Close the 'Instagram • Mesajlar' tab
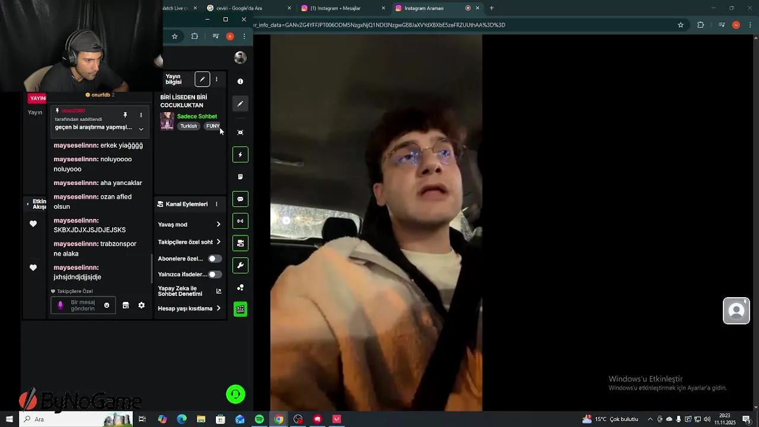Image resolution: width=759 pixels, height=427 pixels. [384, 8]
